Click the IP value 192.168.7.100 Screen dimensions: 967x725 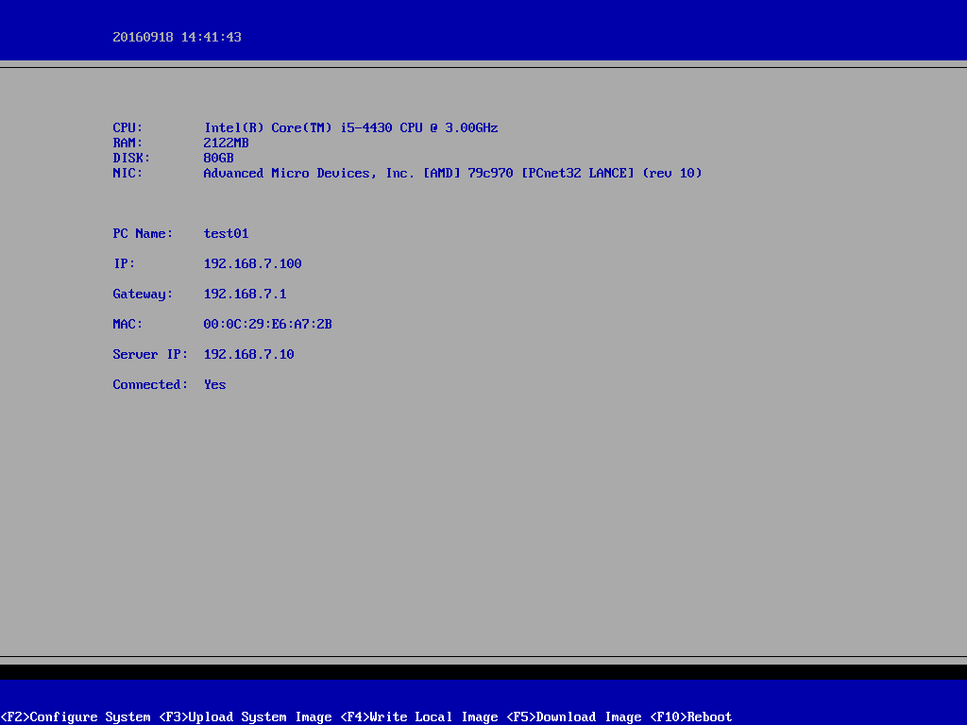(x=253, y=264)
